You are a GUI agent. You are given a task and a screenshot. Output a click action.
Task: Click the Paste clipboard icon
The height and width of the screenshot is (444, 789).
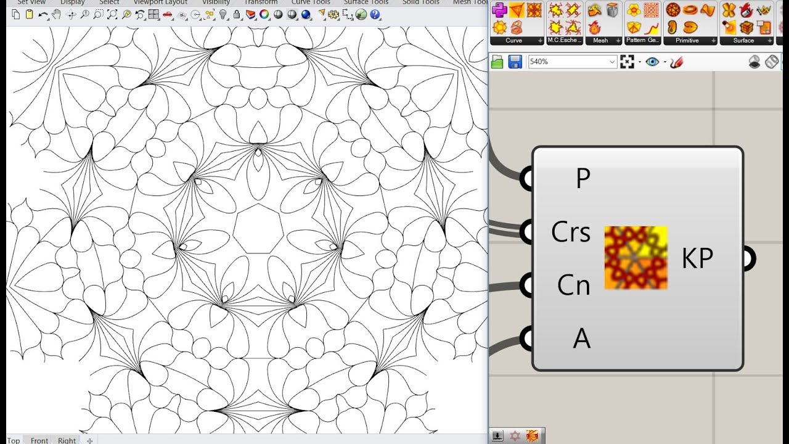[30, 15]
